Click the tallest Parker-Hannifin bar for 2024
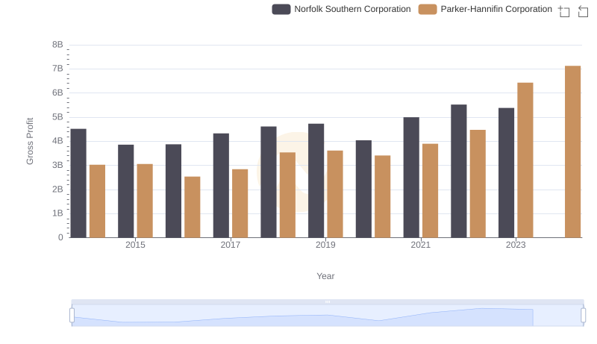This screenshot has height=344, width=597. click(x=573, y=151)
